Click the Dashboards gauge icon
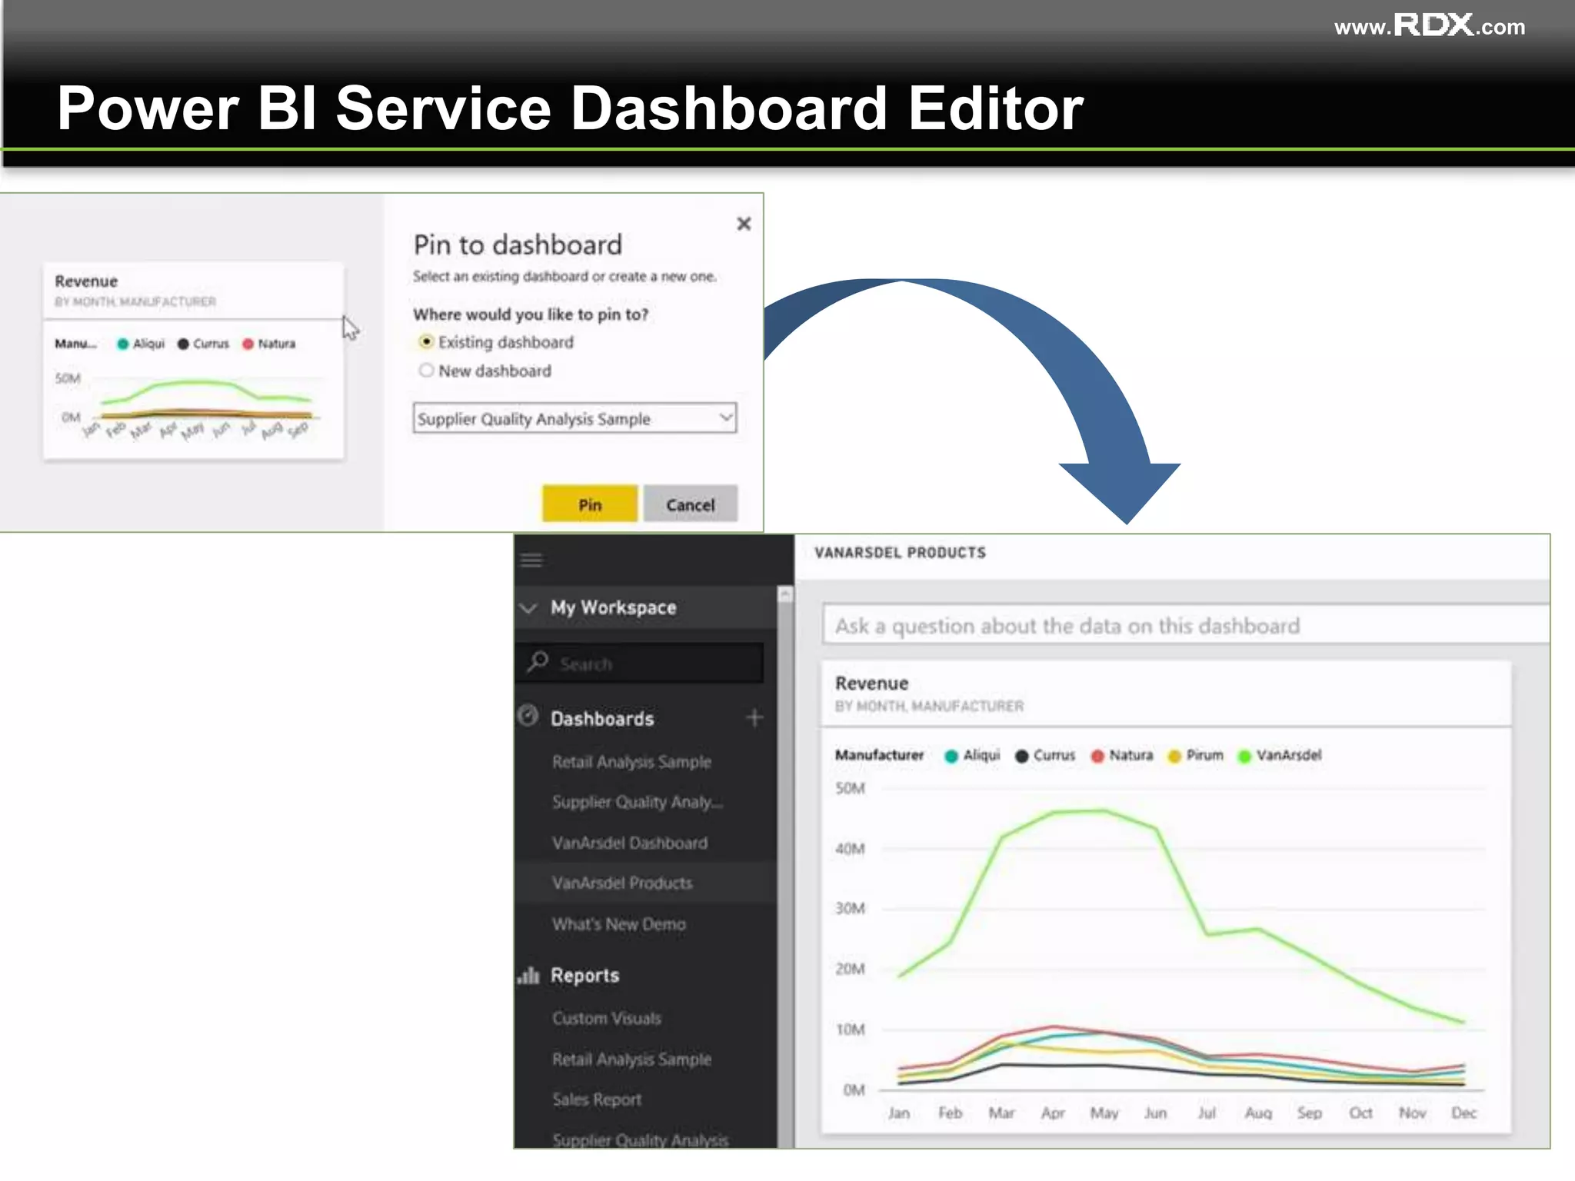 tap(528, 716)
